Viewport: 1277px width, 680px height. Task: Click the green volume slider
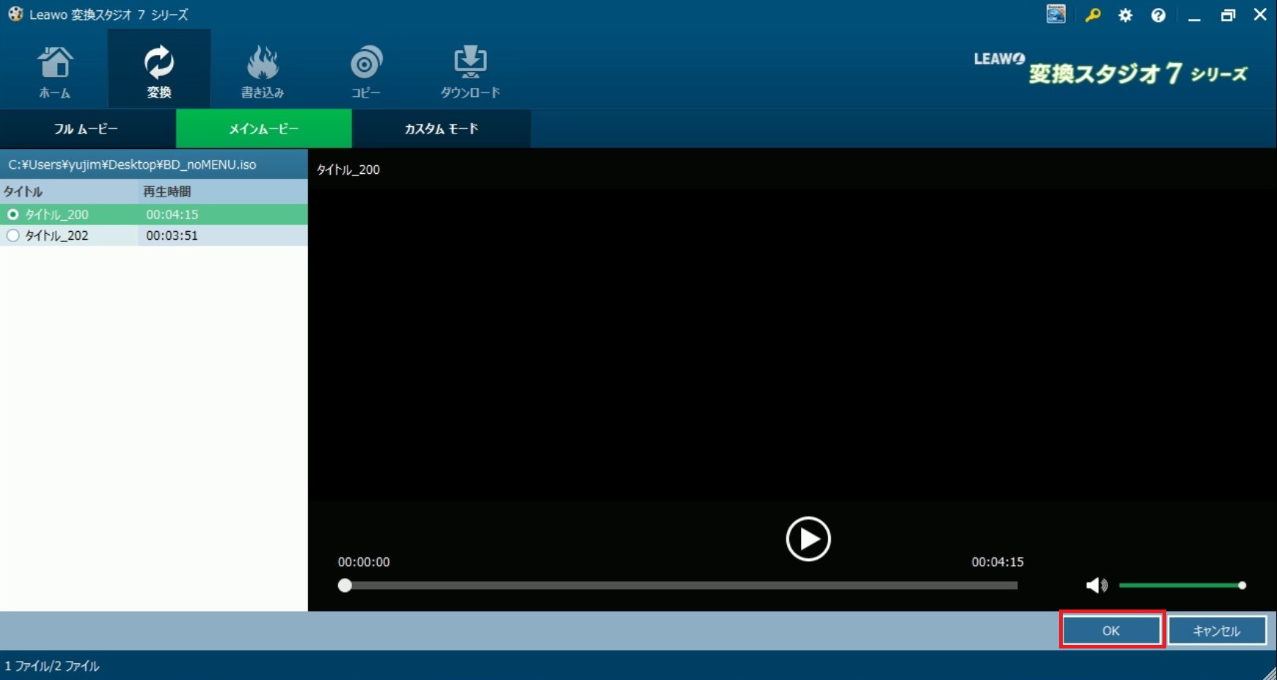click(1179, 585)
